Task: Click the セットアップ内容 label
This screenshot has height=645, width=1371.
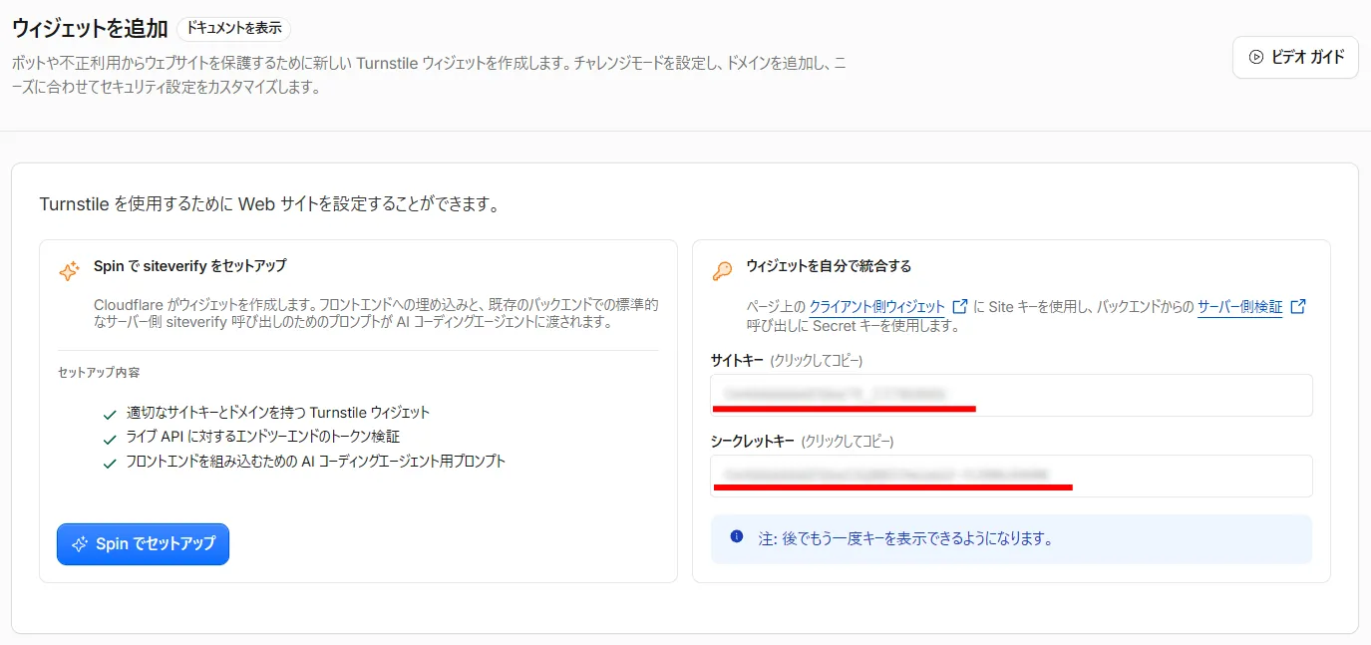Action: point(99,372)
